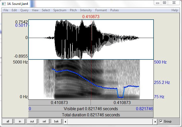The width and height of the screenshot is (182, 127).
Task: Click the 5000 Hz spectrogram label
Action: point(20,62)
